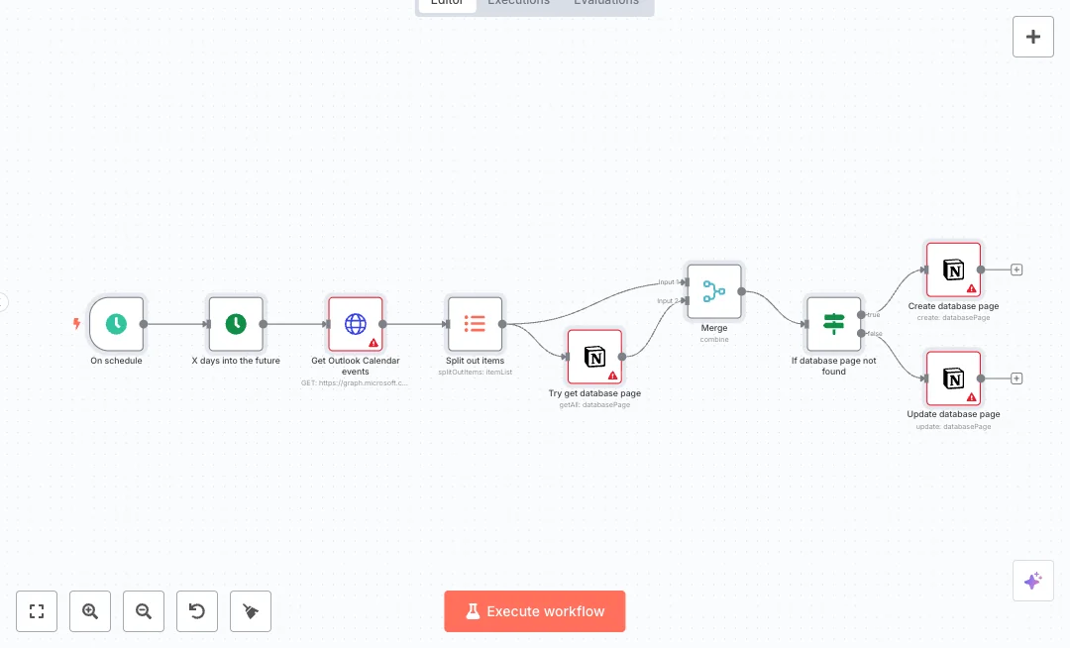Add node after Update database page output
Viewport: 1070px width, 648px height.
pyautogui.click(x=1016, y=378)
